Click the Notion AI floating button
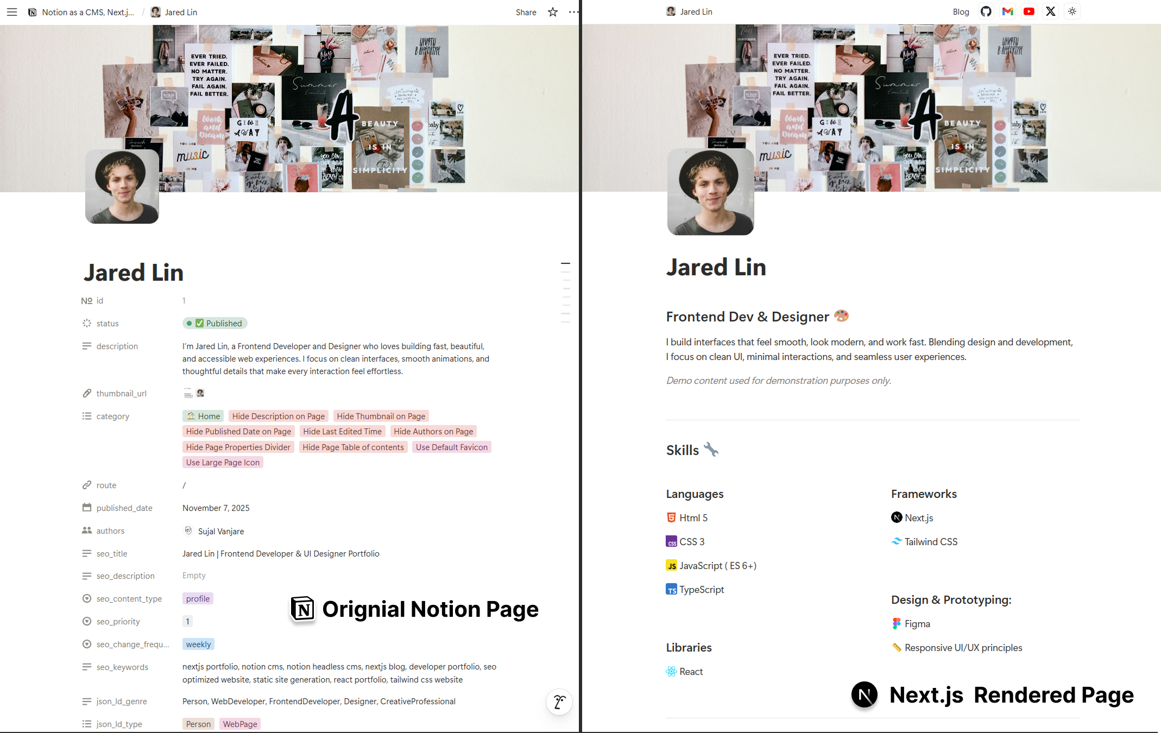 (x=559, y=702)
